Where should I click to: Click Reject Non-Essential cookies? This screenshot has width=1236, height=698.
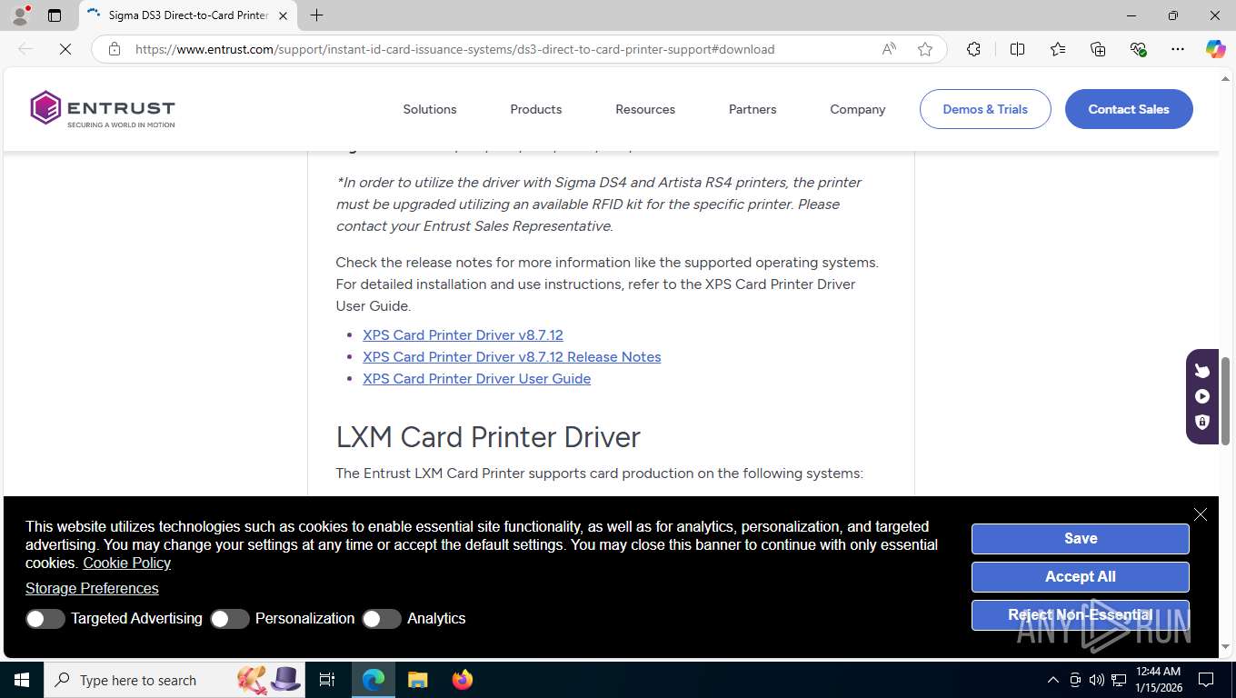pos(1081,615)
